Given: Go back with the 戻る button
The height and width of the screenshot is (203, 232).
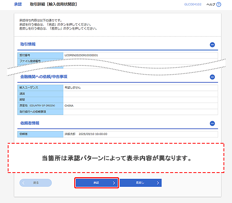Looking at the screenshot, I should [x=36, y=183].
